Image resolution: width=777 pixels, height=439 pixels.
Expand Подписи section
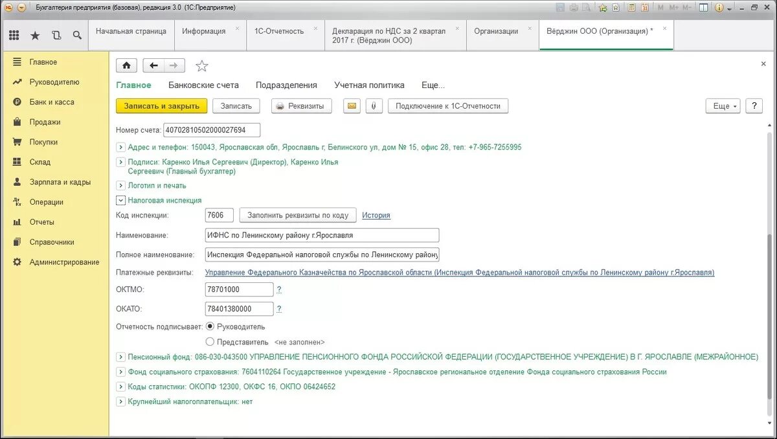pos(120,162)
